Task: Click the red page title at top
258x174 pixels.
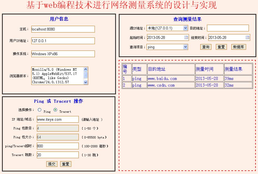Action: (122, 5)
